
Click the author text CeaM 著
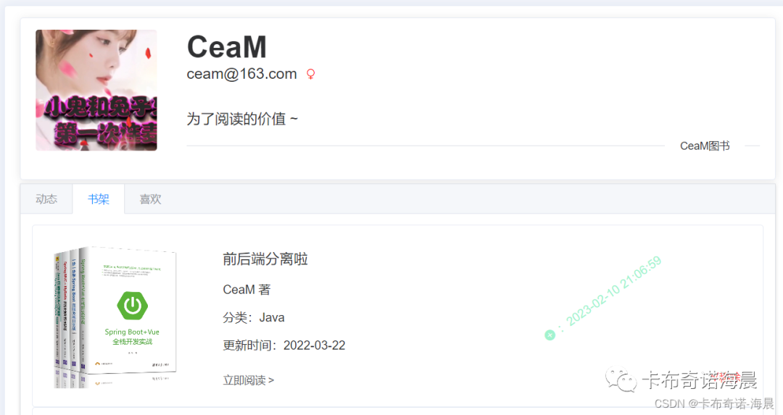point(246,290)
